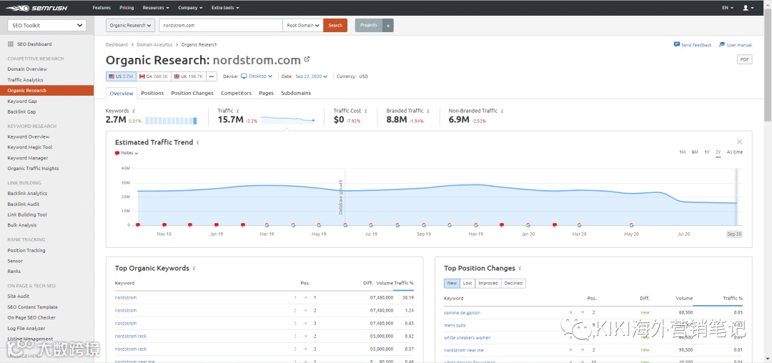The height and width of the screenshot is (363, 772).
Task: Switch to the Pages tab
Action: (266, 93)
